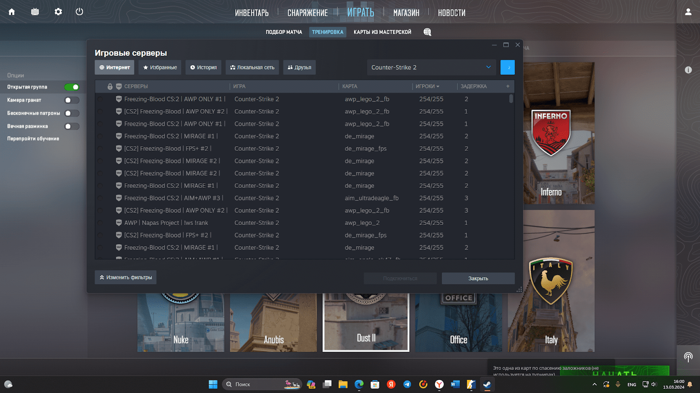This screenshot has height=393, width=700.
Task: Switch to КАРТЫ ИЗ МАСТЕРСКОЙ tab
Action: tap(382, 32)
